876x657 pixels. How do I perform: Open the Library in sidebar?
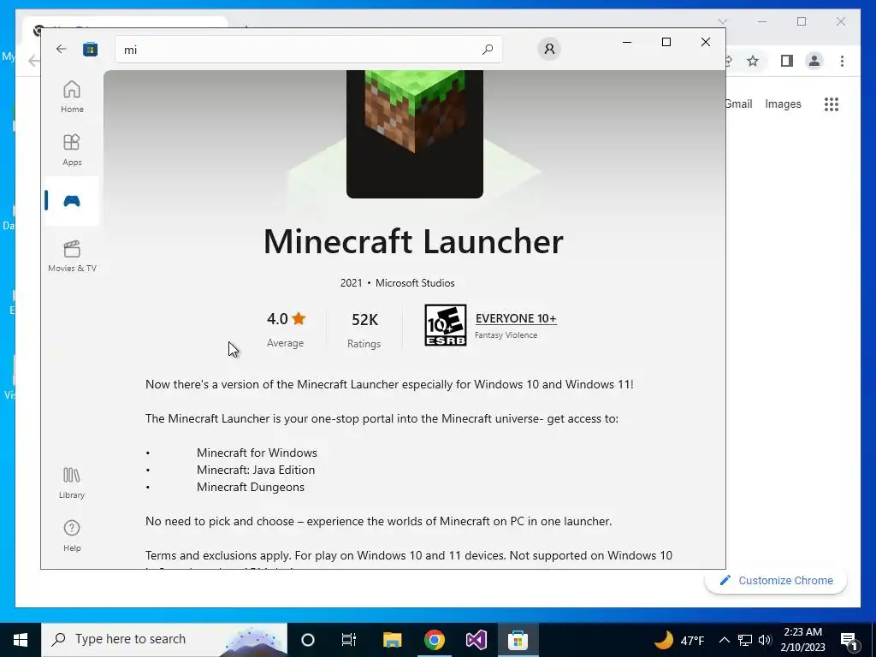click(72, 482)
